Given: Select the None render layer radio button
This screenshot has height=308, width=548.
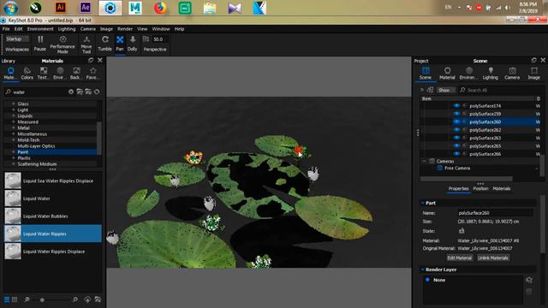Looking at the screenshot, I should pyautogui.click(x=427, y=280).
